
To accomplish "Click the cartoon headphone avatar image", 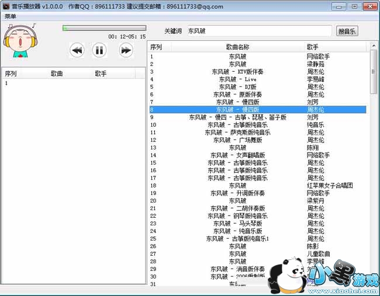I will 20,40.
